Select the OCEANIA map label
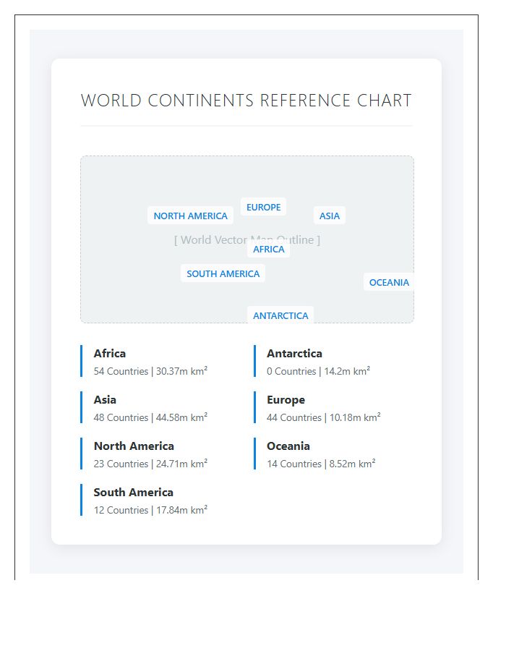 pyautogui.click(x=389, y=282)
